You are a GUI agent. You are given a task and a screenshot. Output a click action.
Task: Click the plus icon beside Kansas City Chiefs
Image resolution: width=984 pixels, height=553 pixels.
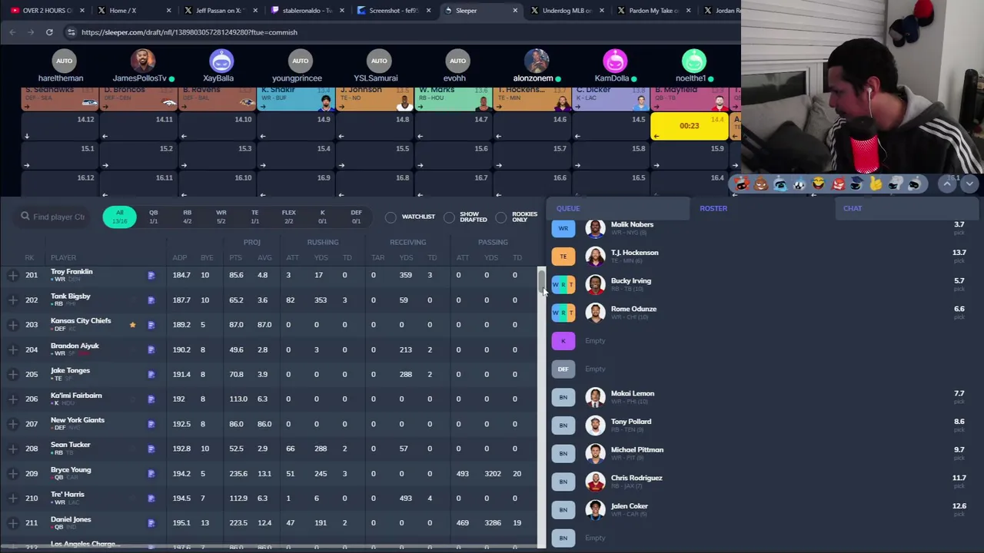pyautogui.click(x=12, y=324)
